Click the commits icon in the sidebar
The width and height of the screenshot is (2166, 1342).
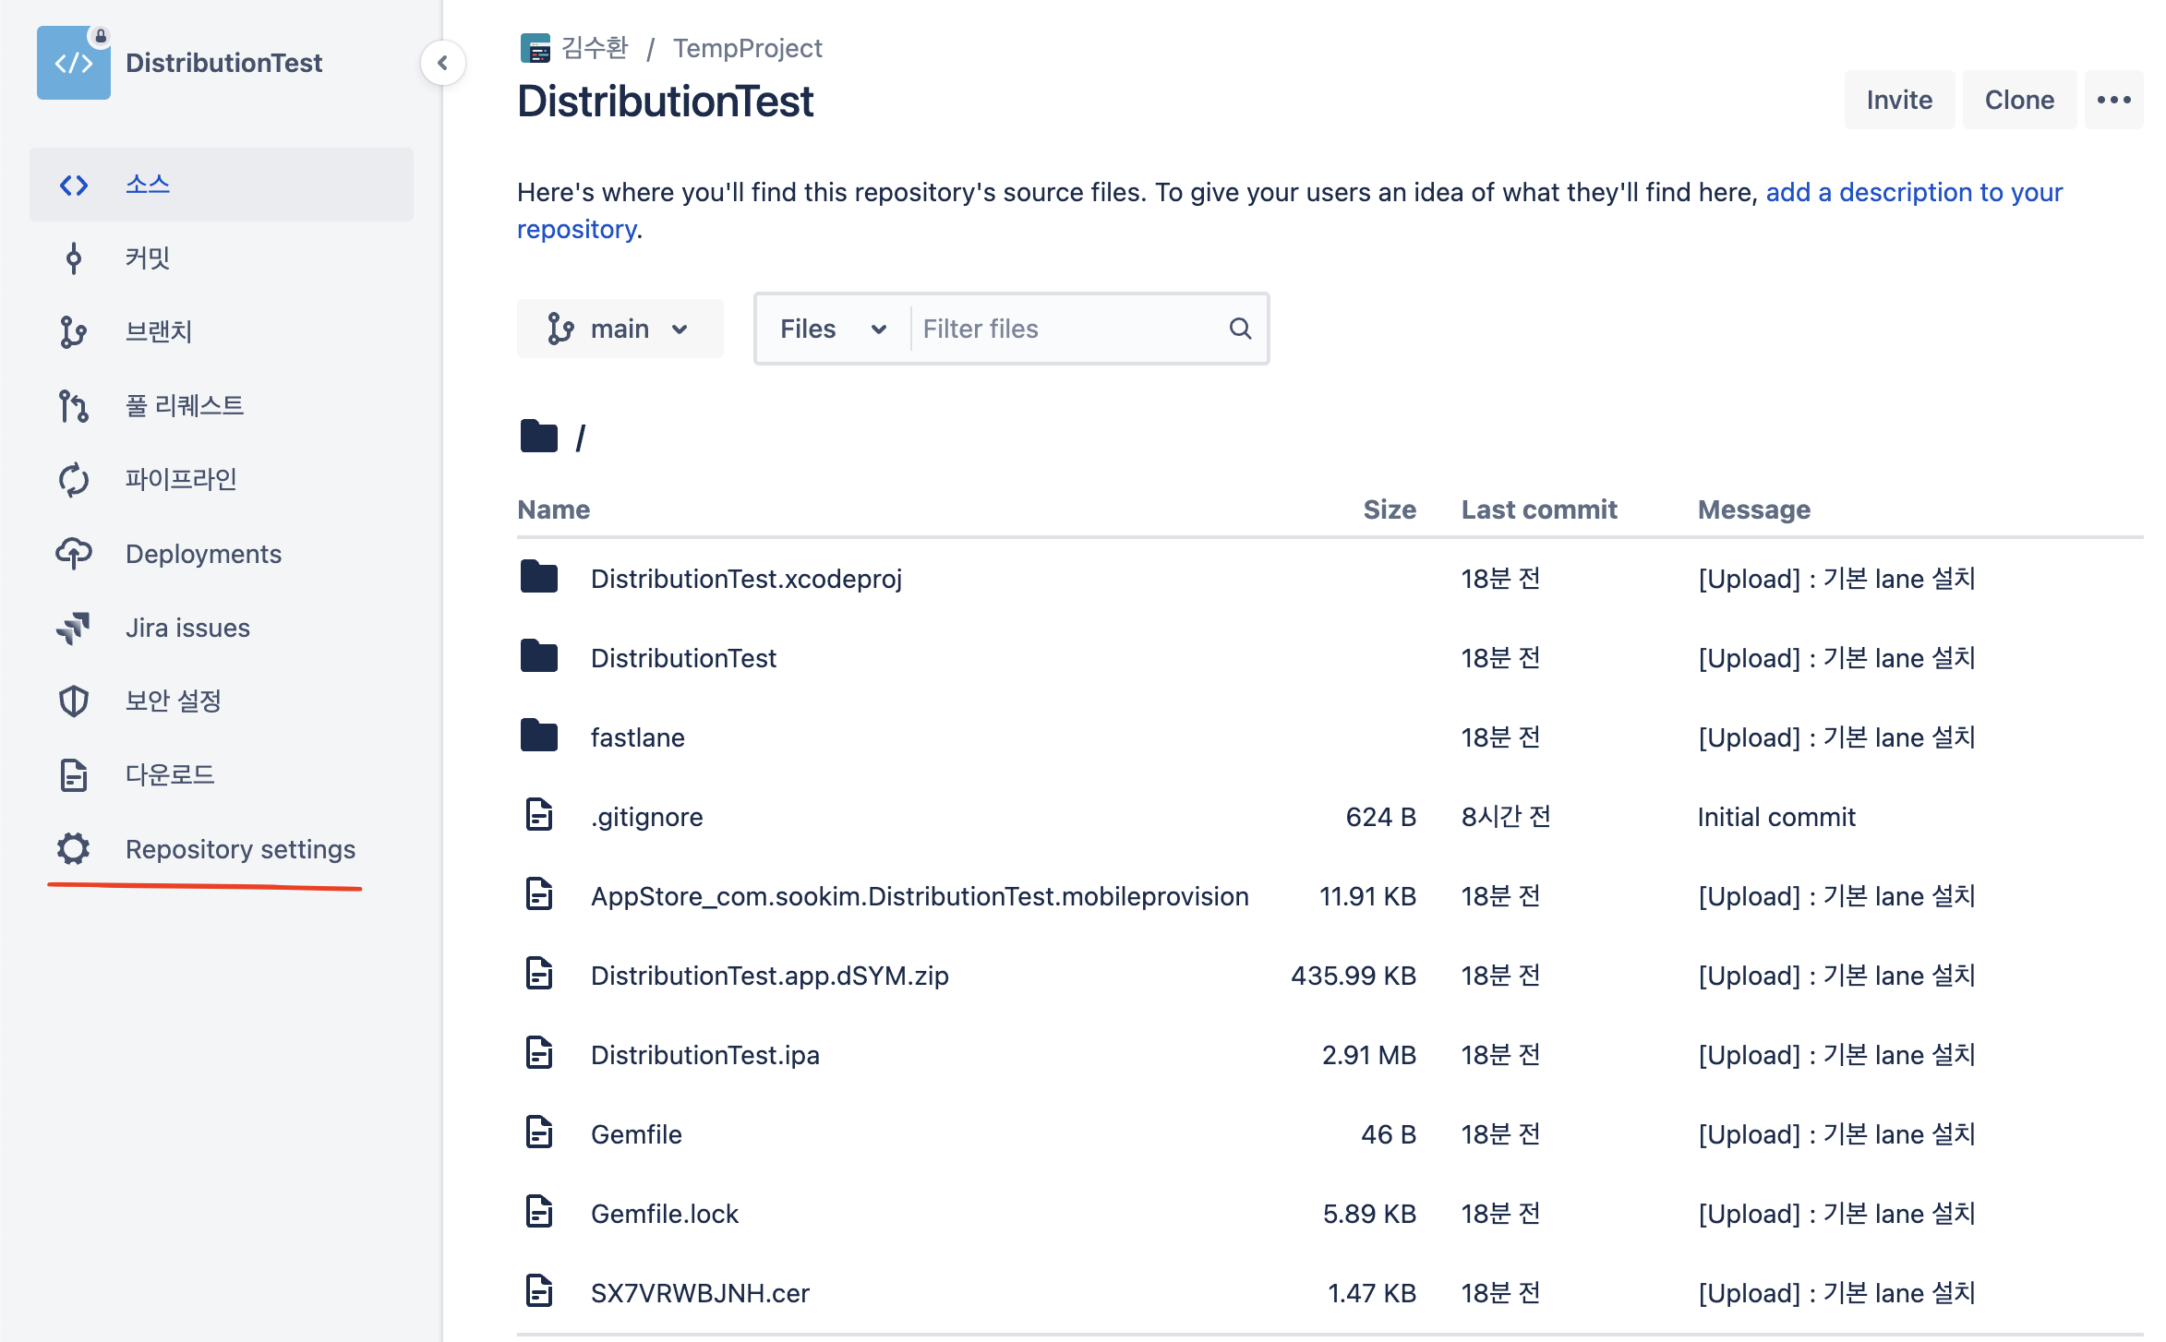coord(74,258)
